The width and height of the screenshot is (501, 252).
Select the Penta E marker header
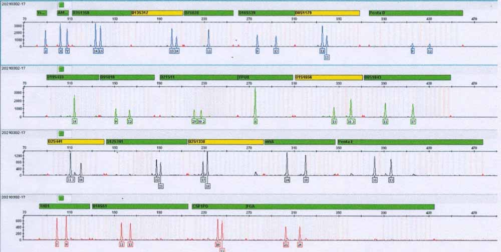[x=410, y=142]
